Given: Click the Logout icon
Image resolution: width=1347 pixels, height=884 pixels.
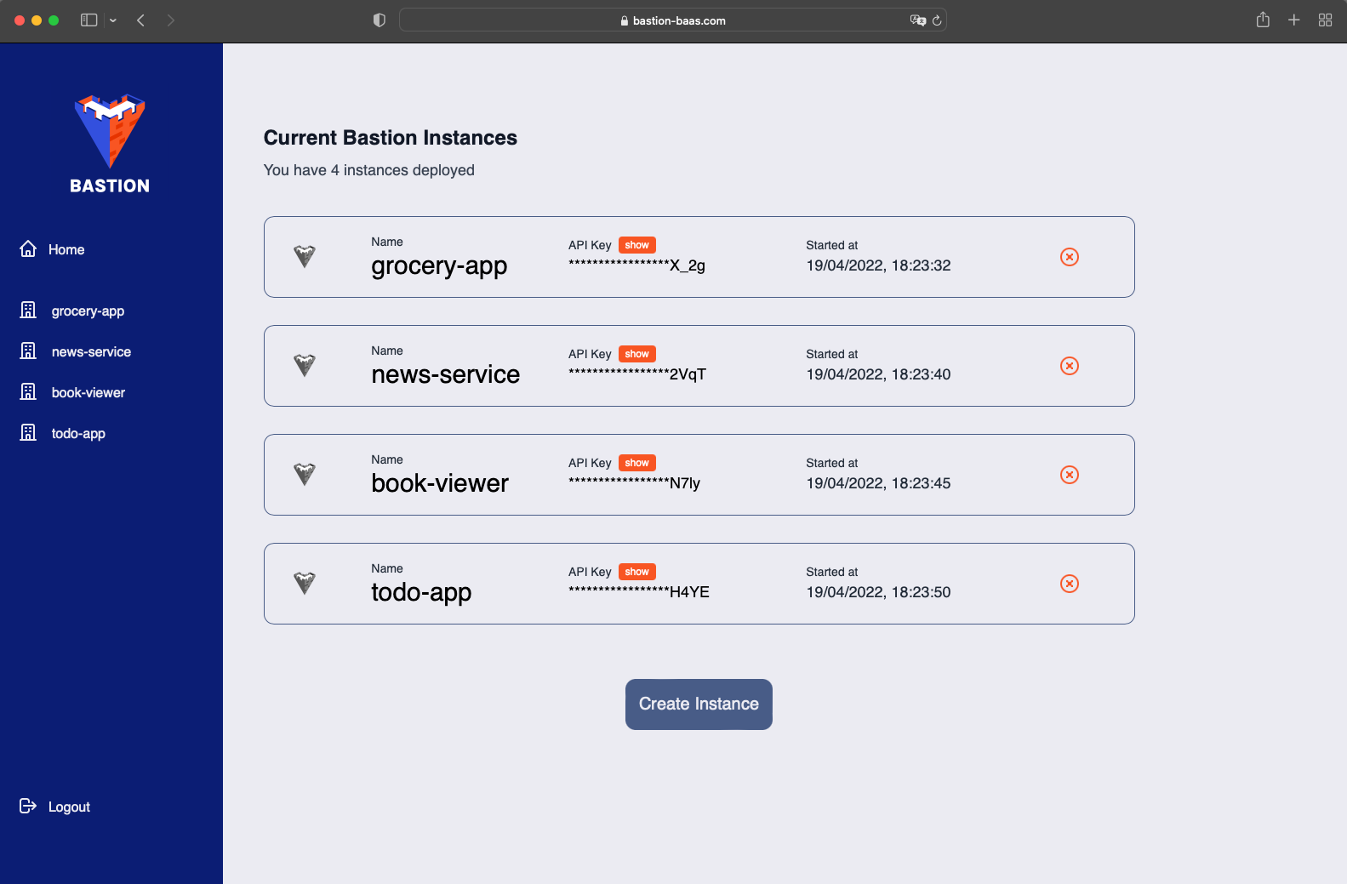Looking at the screenshot, I should (28, 806).
